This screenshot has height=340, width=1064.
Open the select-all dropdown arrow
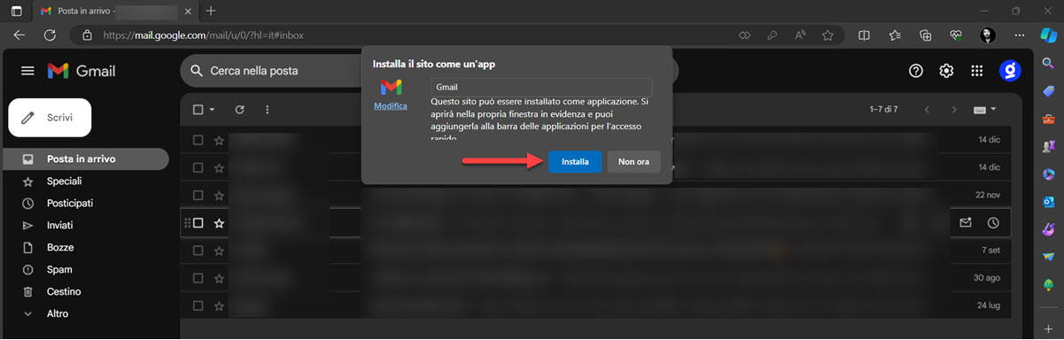click(x=213, y=110)
